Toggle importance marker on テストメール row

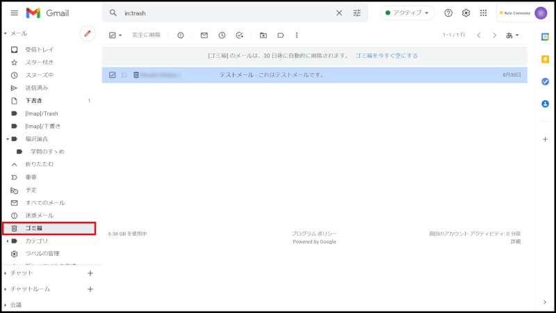(x=124, y=74)
